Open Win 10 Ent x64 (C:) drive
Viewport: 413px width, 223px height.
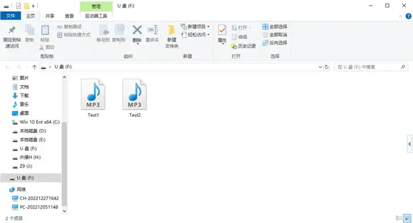click(x=36, y=122)
